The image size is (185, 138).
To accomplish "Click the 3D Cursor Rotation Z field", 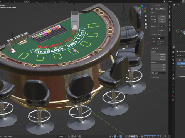I will coord(159,70).
